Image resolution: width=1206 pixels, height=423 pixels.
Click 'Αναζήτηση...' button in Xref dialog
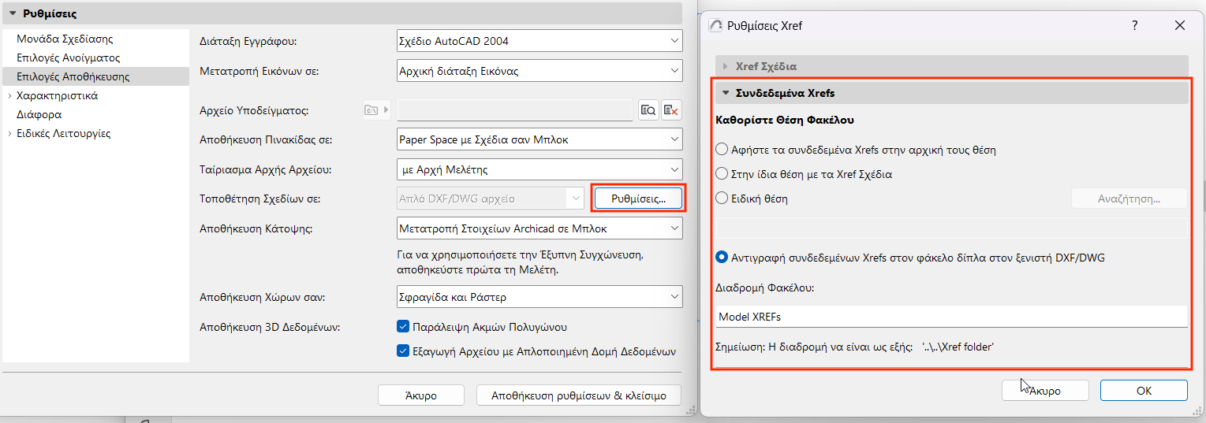[x=1129, y=199]
